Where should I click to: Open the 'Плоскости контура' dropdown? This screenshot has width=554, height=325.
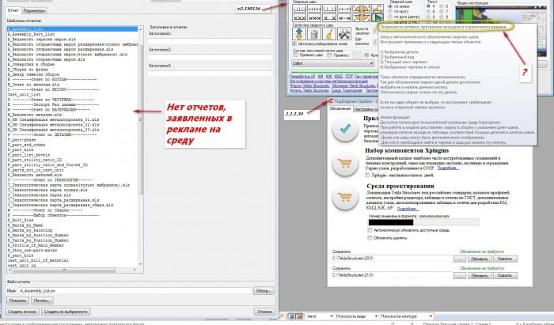tap(406, 316)
